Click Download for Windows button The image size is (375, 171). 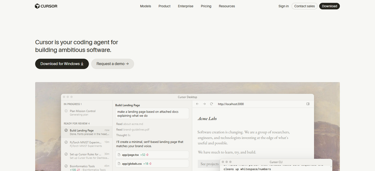pyautogui.click(x=62, y=64)
